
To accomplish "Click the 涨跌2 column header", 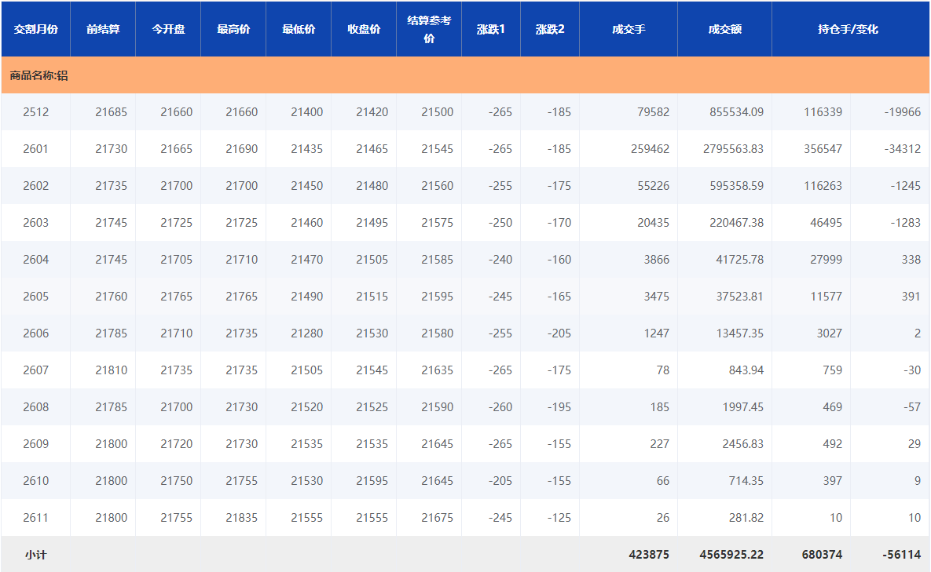I will point(550,29).
